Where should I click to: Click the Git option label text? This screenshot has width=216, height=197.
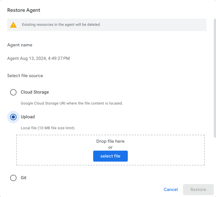[x=24, y=178]
